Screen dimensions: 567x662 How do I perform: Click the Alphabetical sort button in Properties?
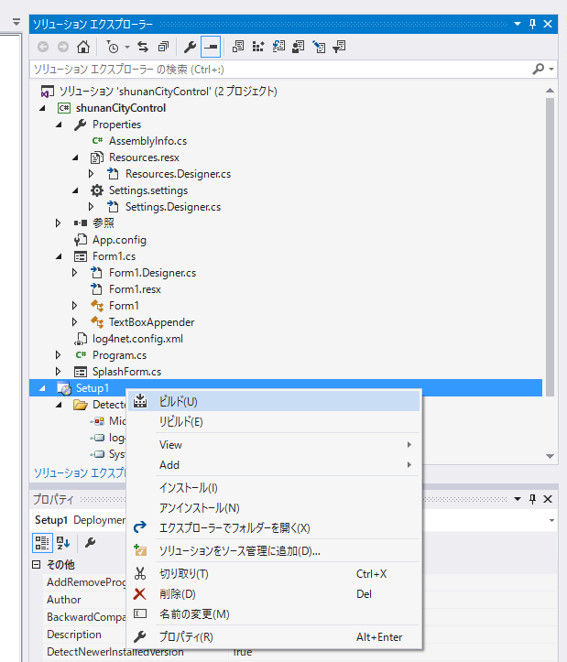tap(63, 543)
